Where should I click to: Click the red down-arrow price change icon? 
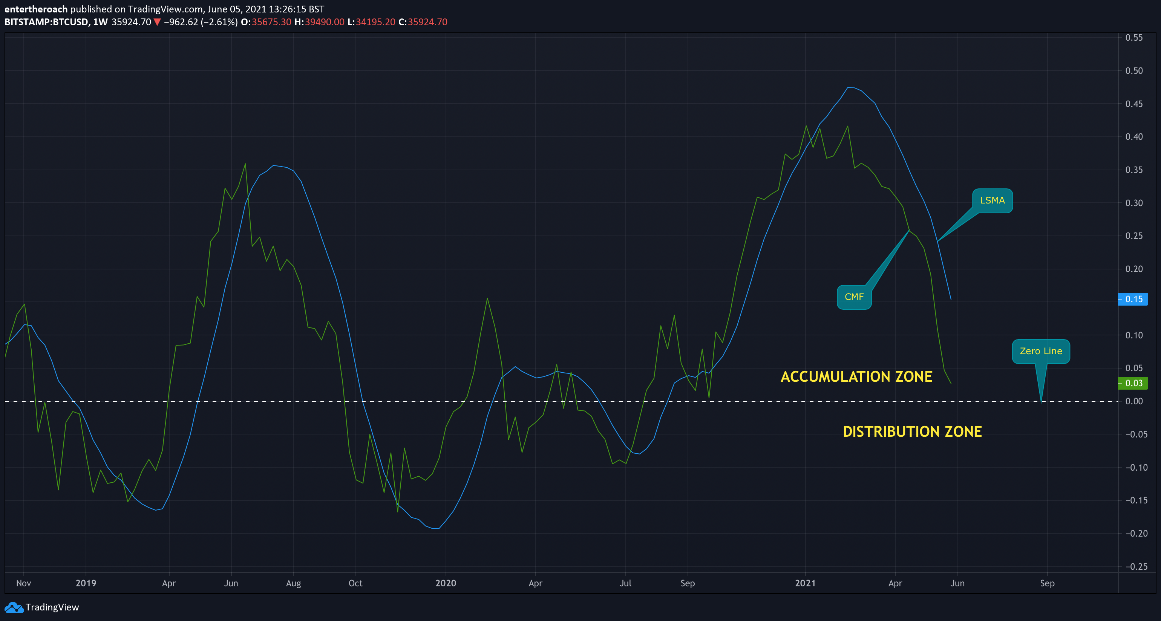(157, 22)
